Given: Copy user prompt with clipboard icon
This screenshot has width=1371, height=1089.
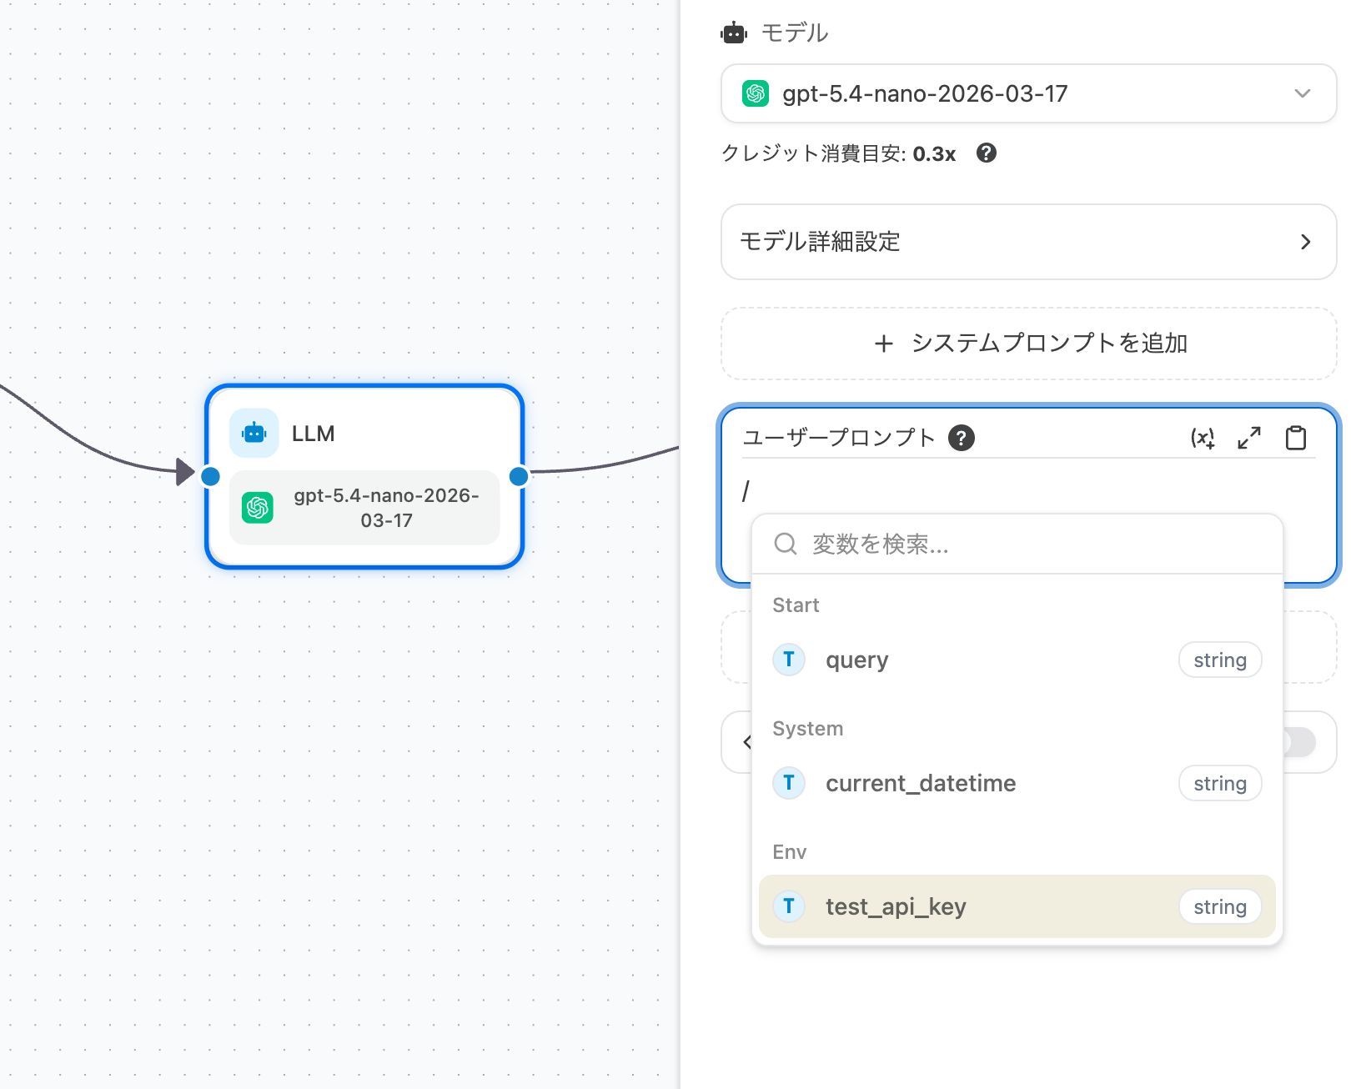Looking at the screenshot, I should tap(1296, 438).
